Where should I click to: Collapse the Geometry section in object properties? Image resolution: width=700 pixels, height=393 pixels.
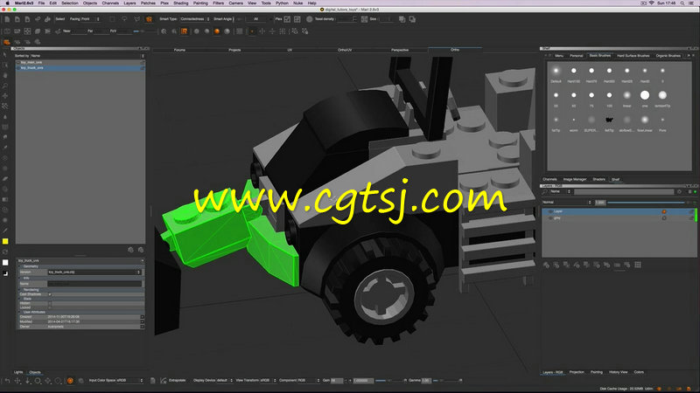(x=21, y=266)
